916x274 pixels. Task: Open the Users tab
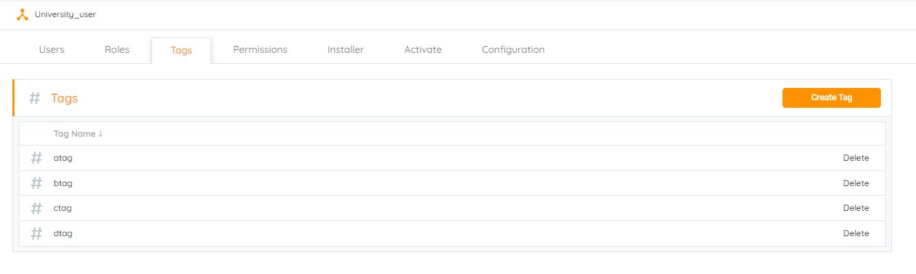52,49
